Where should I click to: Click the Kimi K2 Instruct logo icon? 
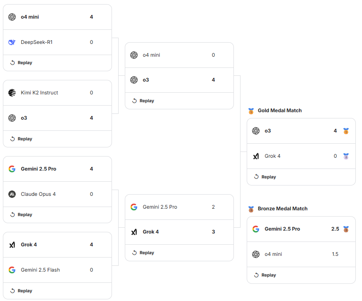[x=12, y=93]
